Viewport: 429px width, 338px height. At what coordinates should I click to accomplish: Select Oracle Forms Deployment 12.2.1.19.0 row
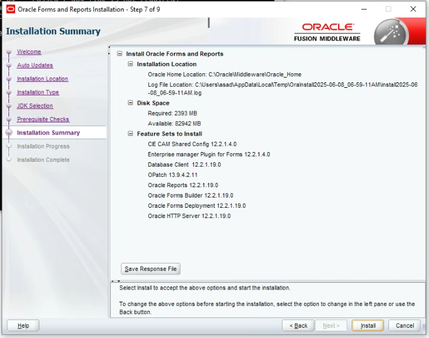[197, 205]
